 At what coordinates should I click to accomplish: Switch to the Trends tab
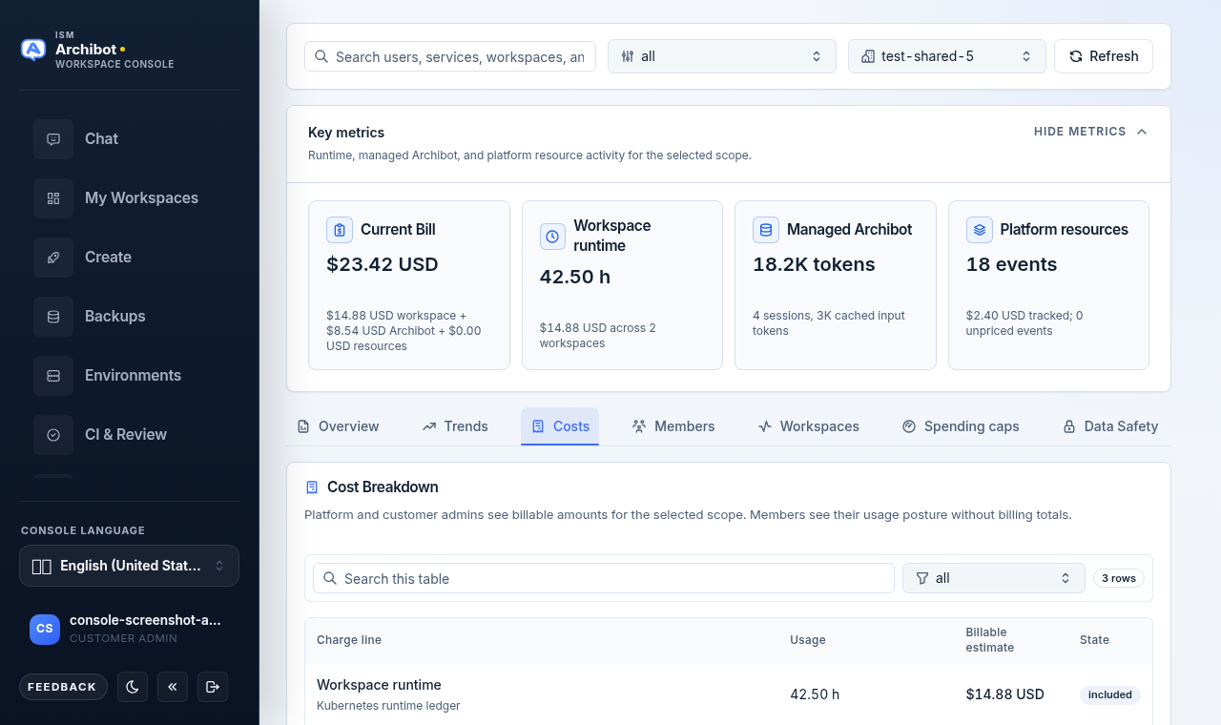[x=455, y=426]
